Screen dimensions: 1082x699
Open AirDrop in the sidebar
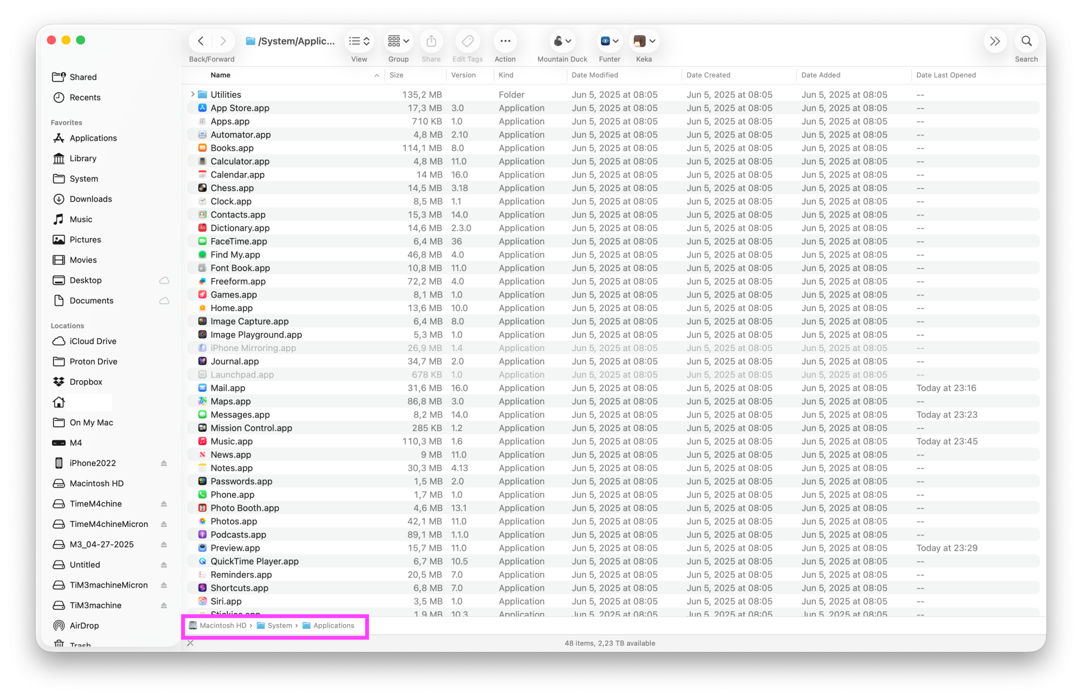(x=84, y=625)
